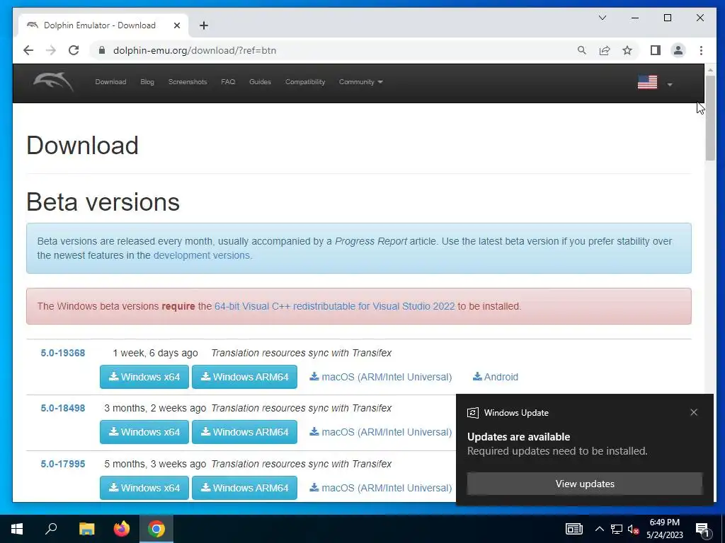Download Windows x64 build for 5.0-18498
Screen dimensions: 725x543
(x=144, y=432)
